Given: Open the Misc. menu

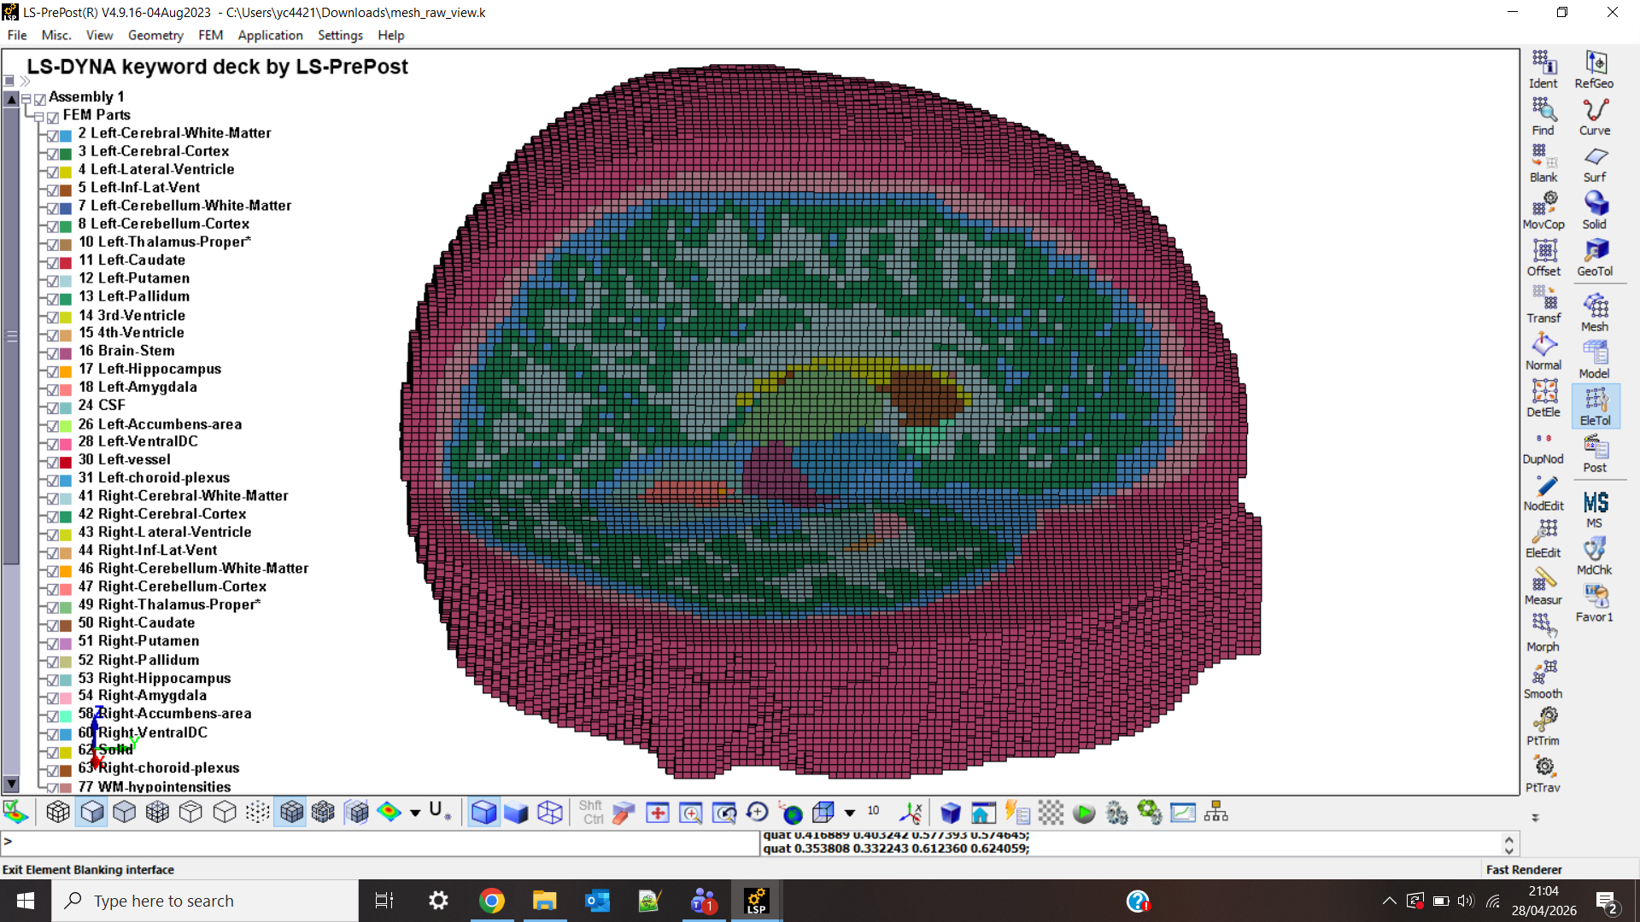Looking at the screenshot, I should point(56,35).
